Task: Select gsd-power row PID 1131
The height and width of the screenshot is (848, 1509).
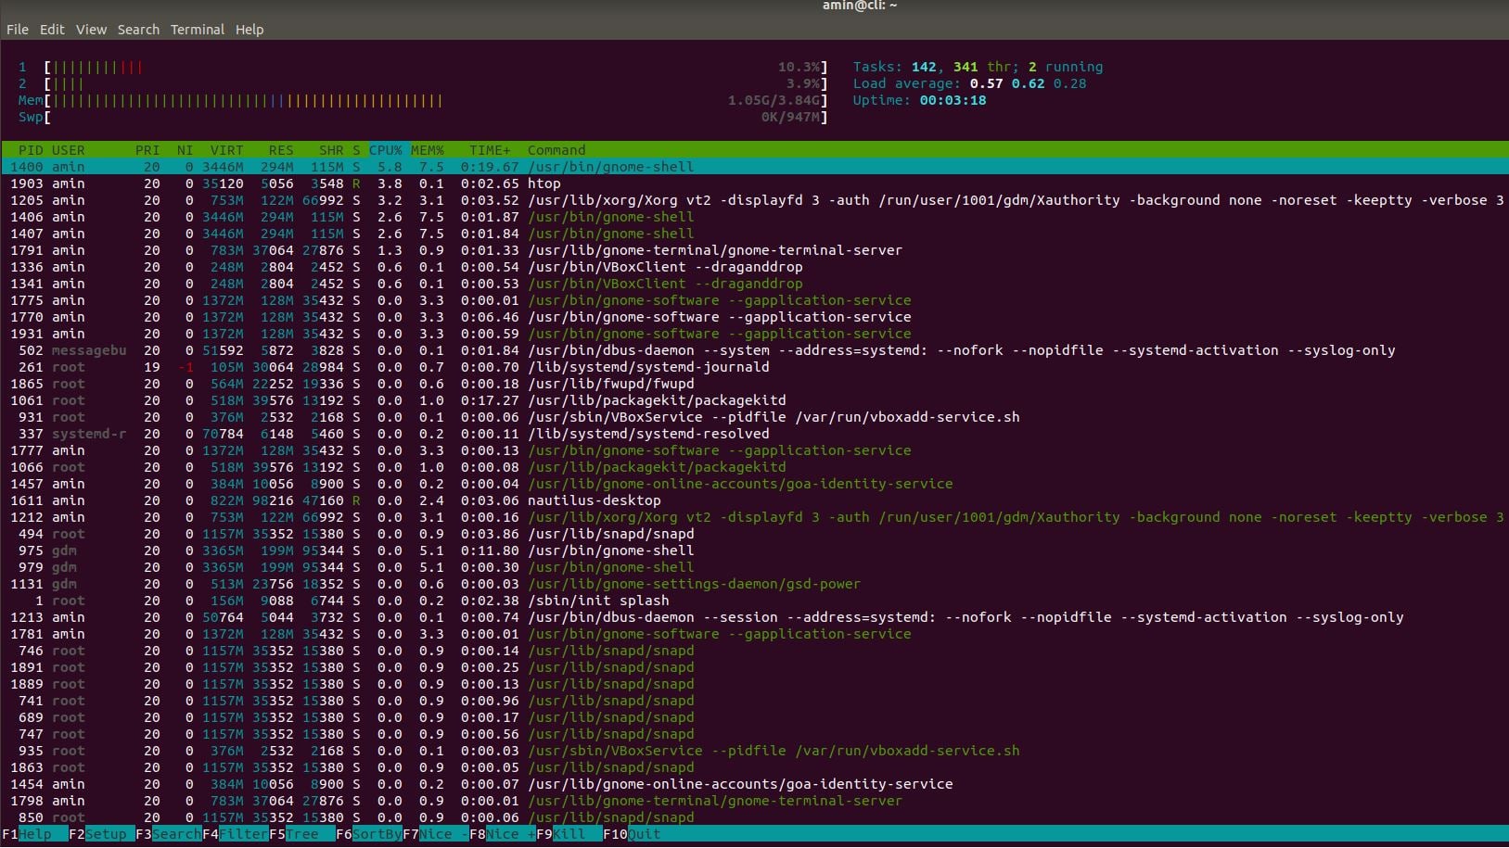Action: [x=754, y=584]
